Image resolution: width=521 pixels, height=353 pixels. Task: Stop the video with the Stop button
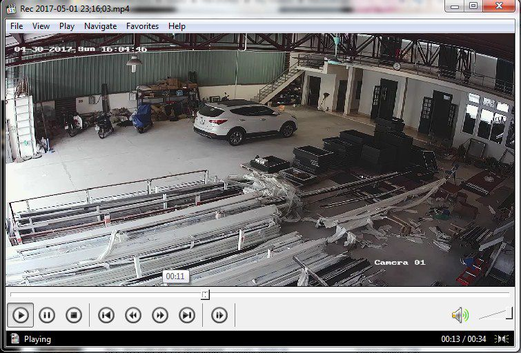pos(74,316)
